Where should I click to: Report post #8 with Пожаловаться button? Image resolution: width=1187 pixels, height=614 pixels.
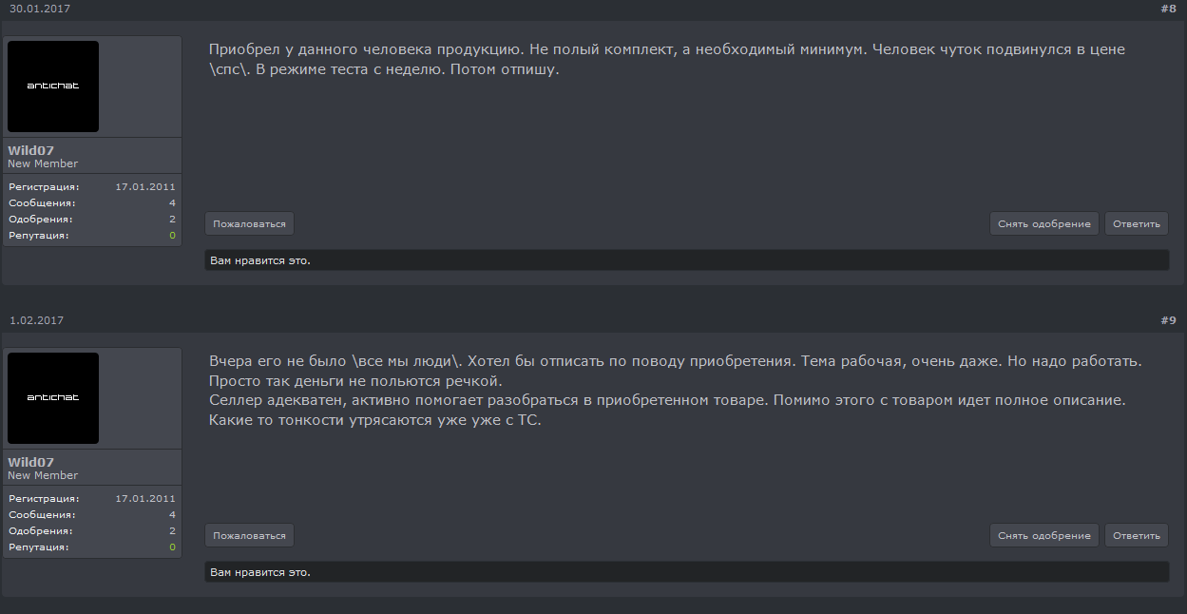[249, 223]
